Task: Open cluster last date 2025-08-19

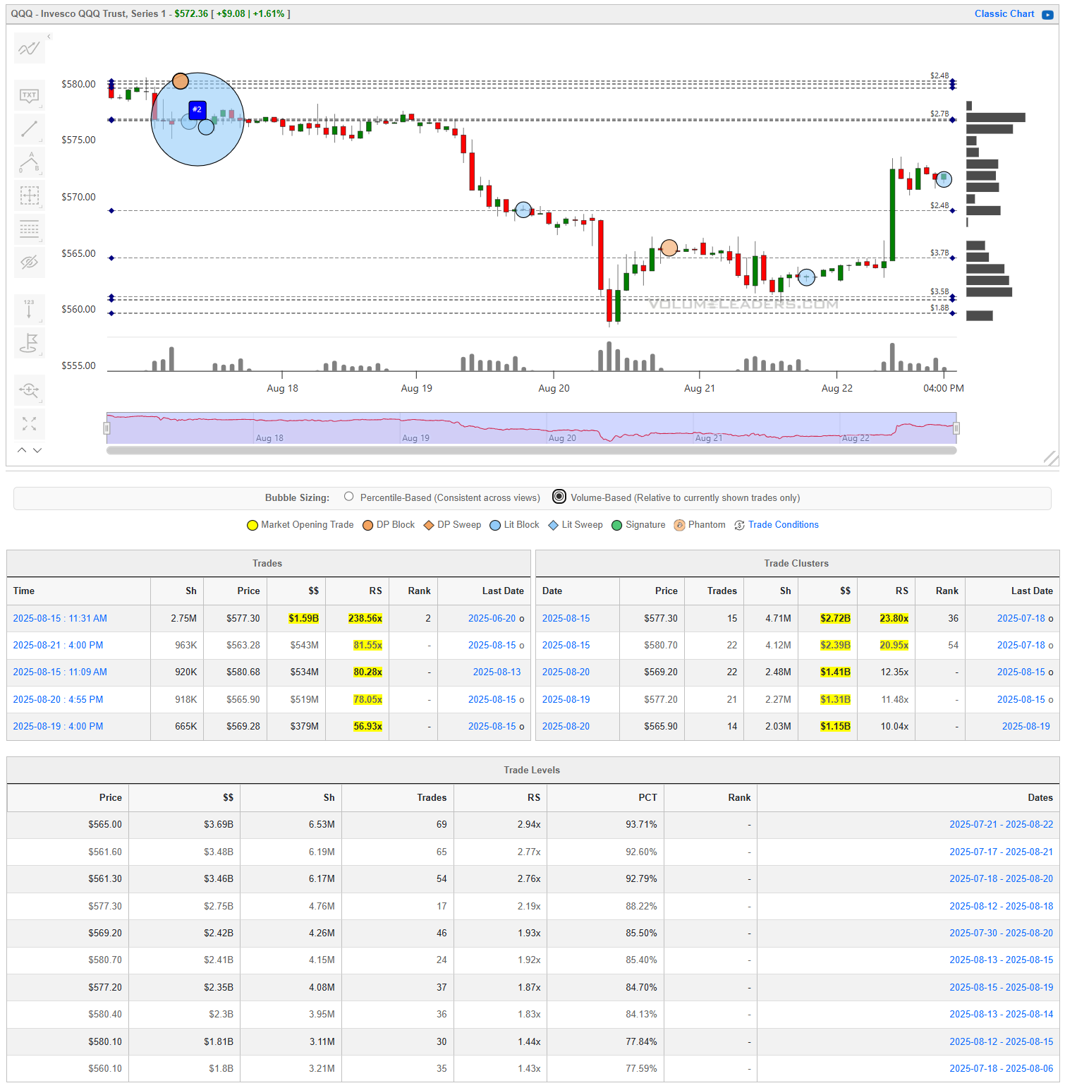Action: coord(1026,726)
